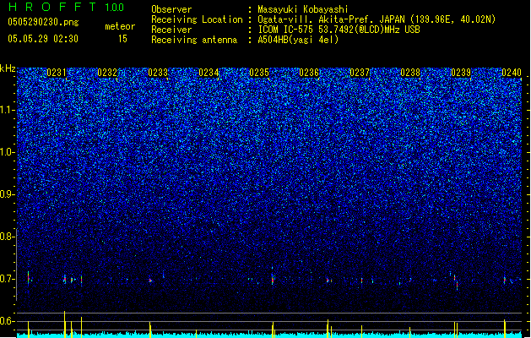The width and height of the screenshot is (531, 338).
Task: Click the meteor echo just after 0235
Action: coord(273,280)
